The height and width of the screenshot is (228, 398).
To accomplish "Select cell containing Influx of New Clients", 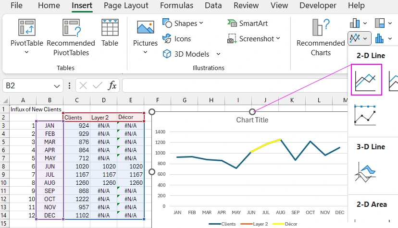I will pos(23,109).
